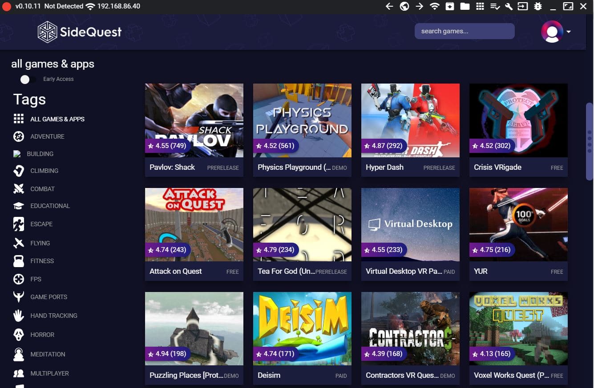Expand the profile account dropdown arrow
This screenshot has width=594, height=388.
(x=568, y=32)
